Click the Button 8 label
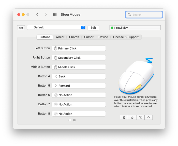The image size is (178, 146). (44, 113)
